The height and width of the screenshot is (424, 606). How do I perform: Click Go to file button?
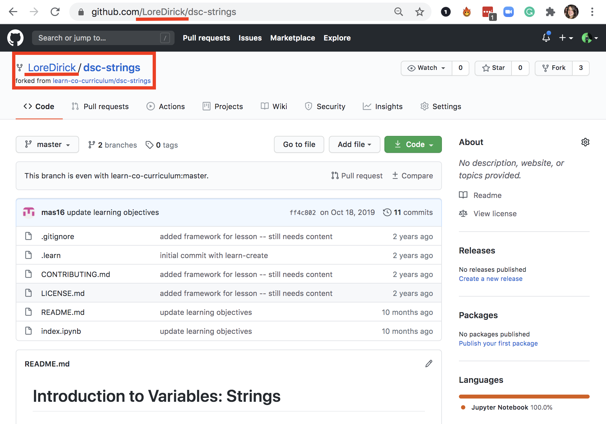point(299,144)
